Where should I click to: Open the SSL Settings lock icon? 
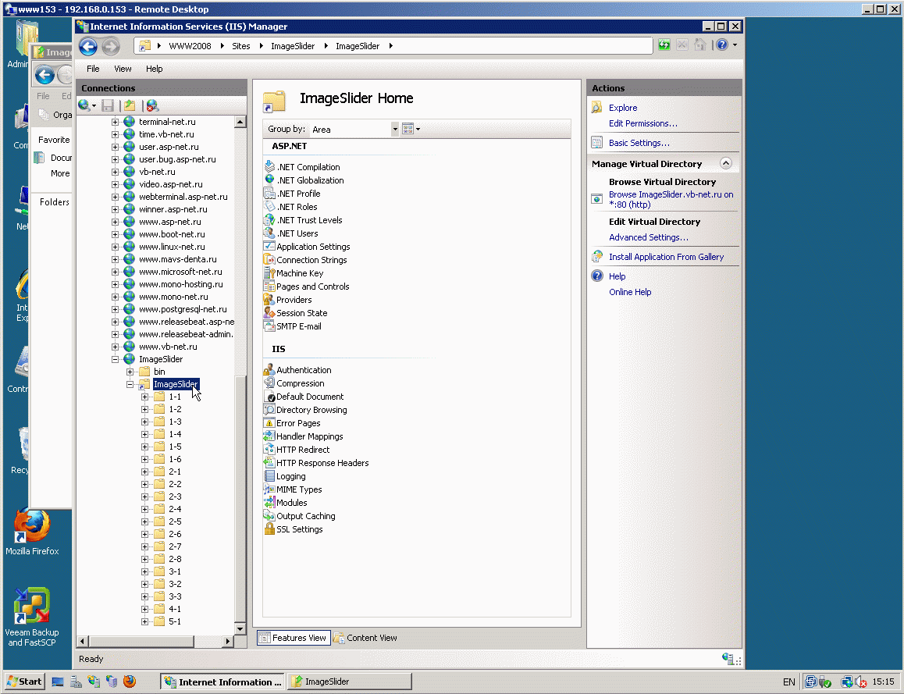[x=269, y=529]
